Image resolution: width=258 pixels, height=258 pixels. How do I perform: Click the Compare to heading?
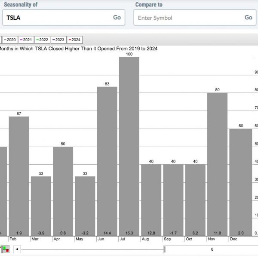pyautogui.click(x=149, y=5)
